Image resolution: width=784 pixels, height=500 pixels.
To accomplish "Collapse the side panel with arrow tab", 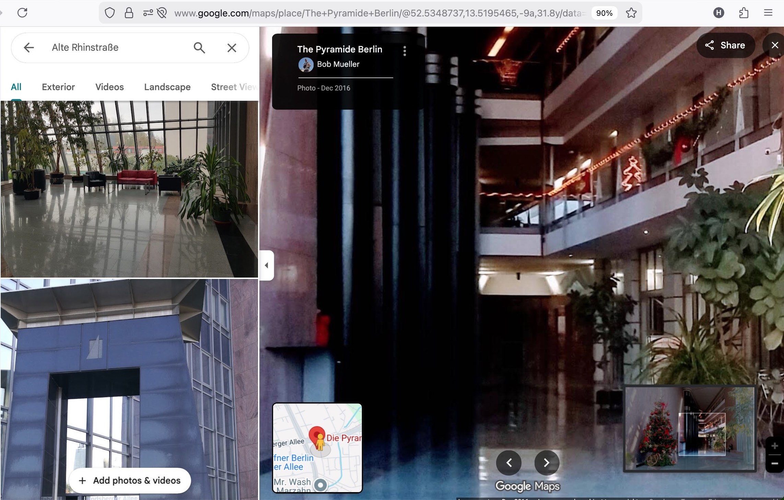I will point(267,265).
